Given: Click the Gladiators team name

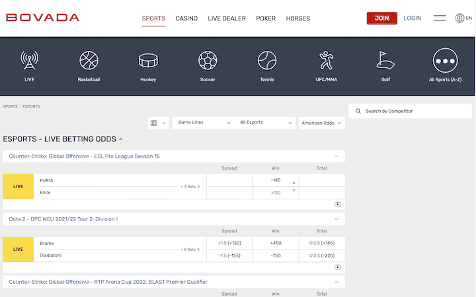Looking at the screenshot, I should 51,255.
